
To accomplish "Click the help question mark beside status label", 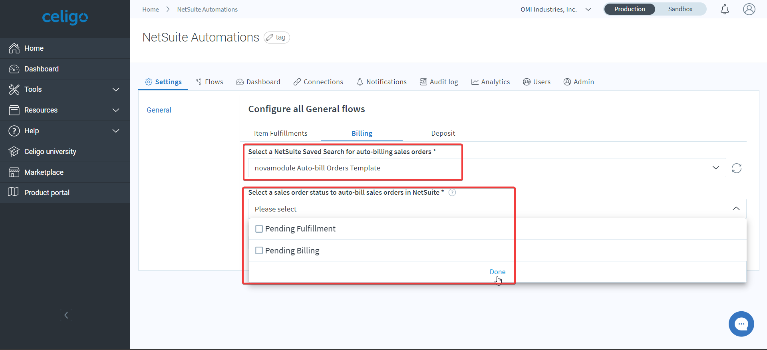I will click(x=452, y=192).
